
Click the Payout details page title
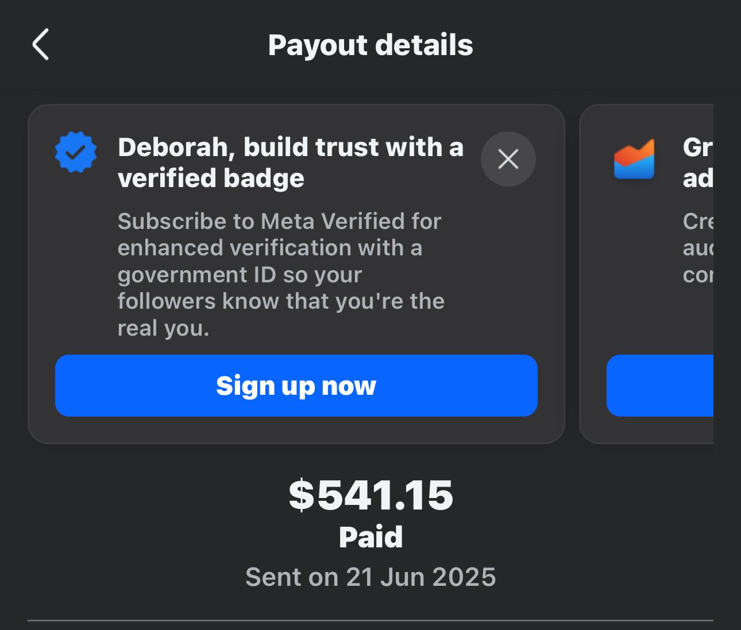(x=370, y=45)
